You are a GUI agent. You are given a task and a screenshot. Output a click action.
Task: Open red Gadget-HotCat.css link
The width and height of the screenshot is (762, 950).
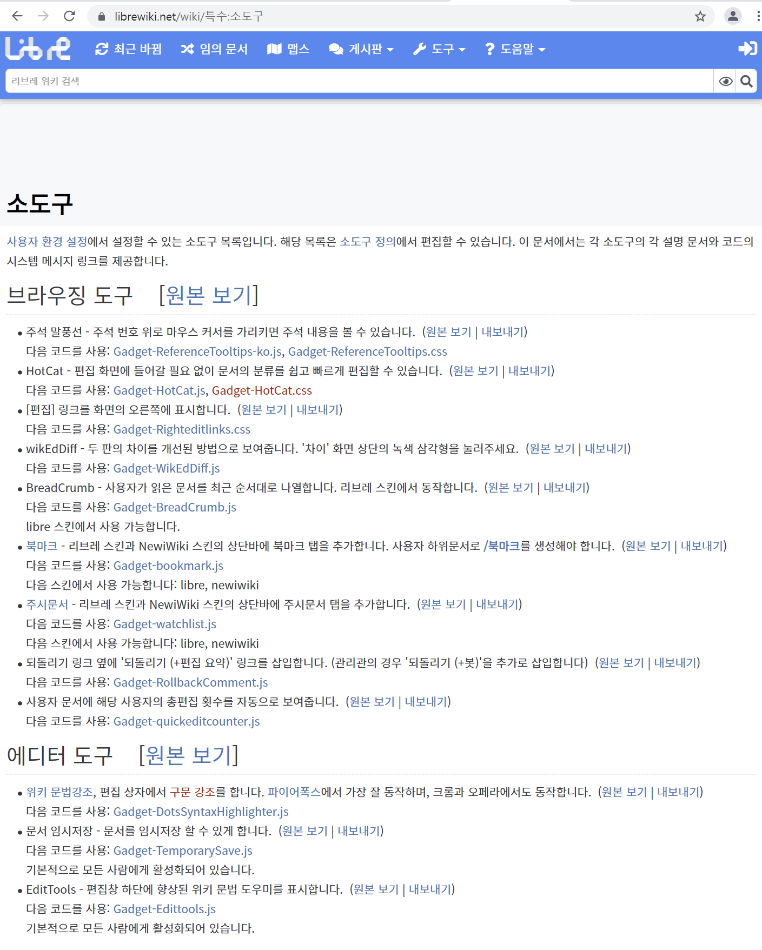[x=262, y=390]
